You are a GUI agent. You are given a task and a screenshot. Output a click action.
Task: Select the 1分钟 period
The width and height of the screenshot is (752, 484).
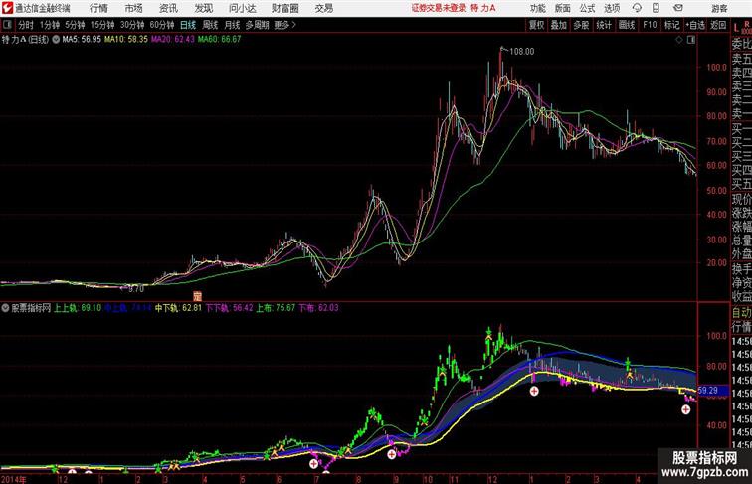coord(50,25)
